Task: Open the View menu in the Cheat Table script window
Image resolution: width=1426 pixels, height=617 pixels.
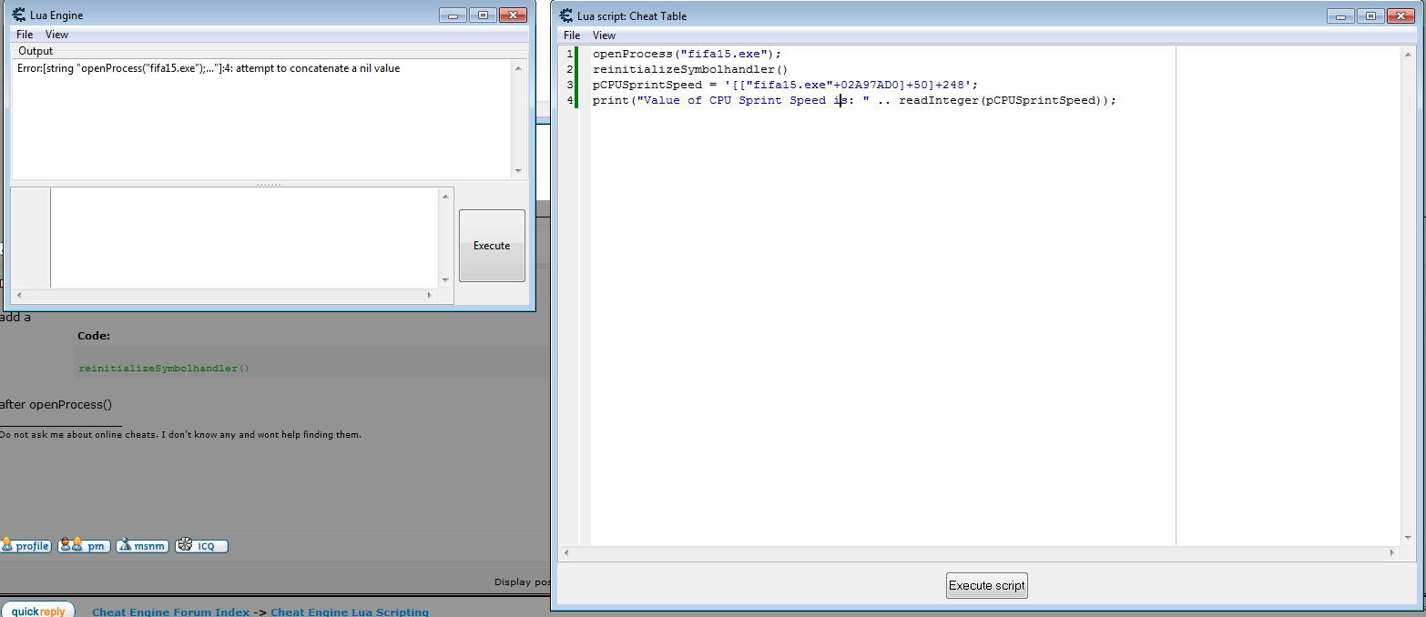Action: click(x=604, y=35)
